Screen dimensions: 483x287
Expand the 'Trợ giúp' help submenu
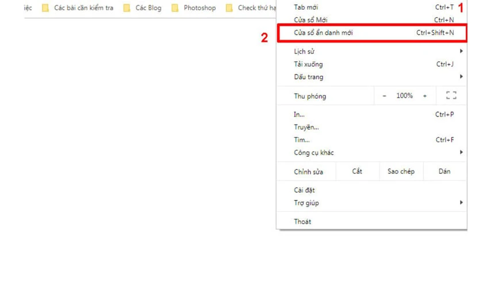tap(371, 203)
